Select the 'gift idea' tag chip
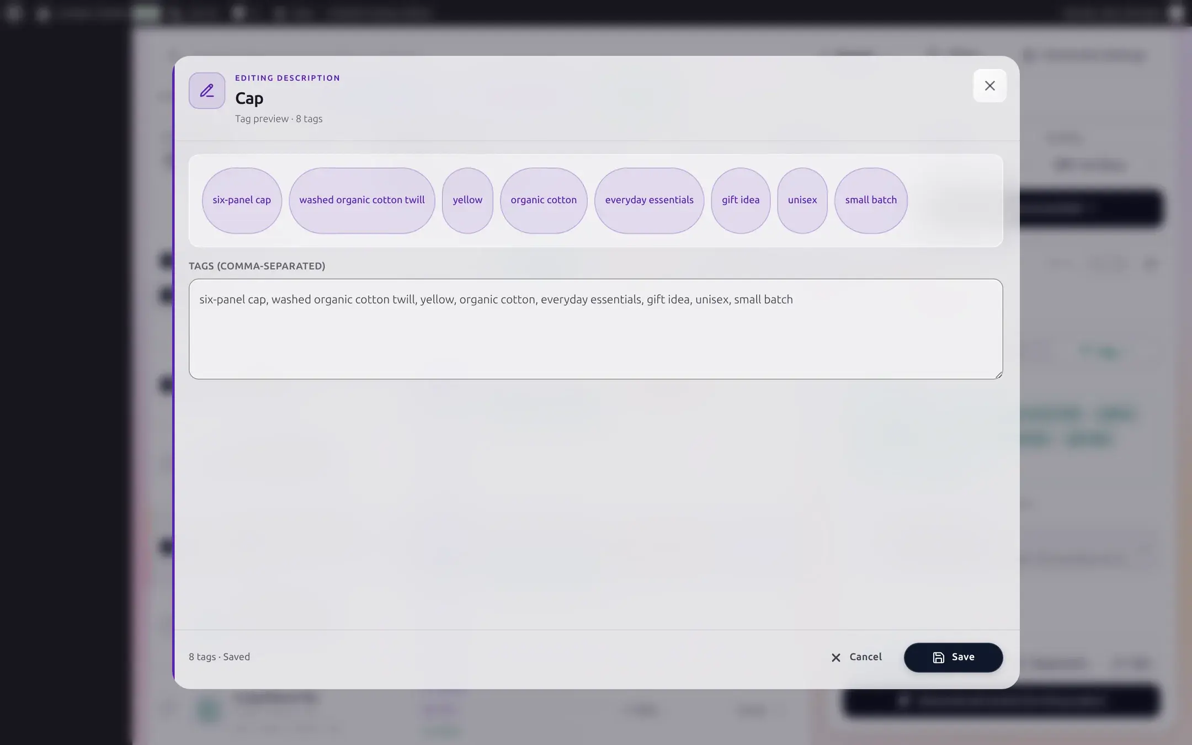The height and width of the screenshot is (745, 1192). 741,200
